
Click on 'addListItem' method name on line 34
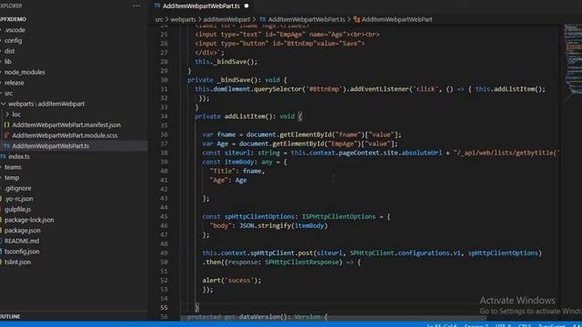coord(245,116)
